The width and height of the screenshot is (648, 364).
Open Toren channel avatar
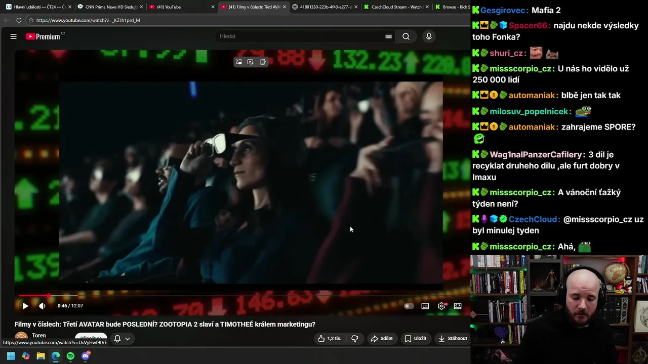point(21,337)
